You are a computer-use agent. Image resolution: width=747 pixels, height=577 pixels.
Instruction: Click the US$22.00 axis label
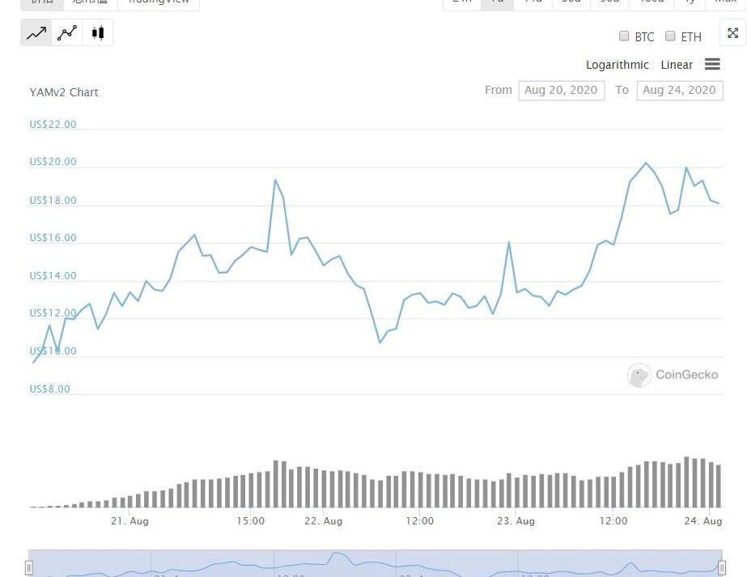pos(53,125)
